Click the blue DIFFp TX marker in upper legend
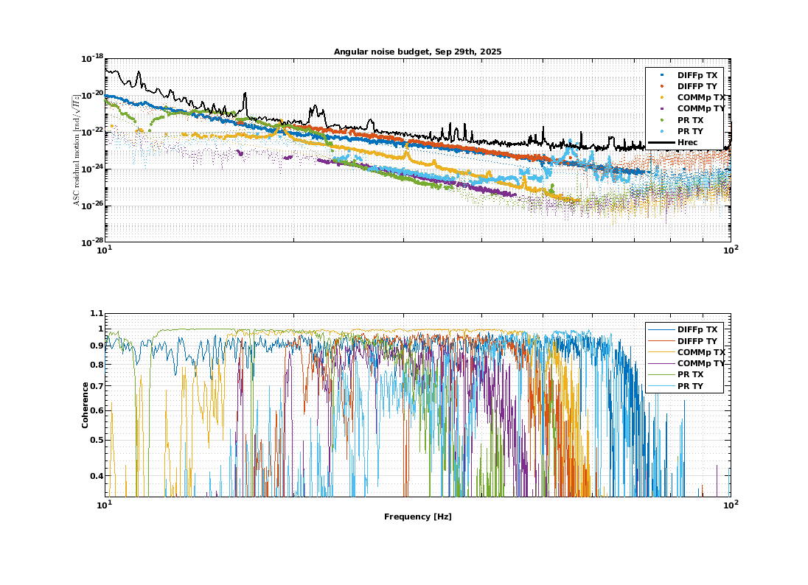 [x=661, y=75]
